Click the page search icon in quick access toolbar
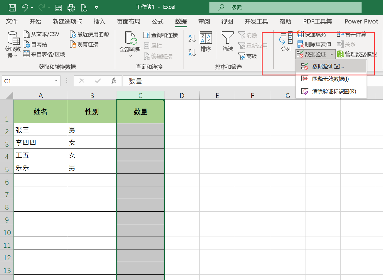This screenshot has height=280, width=383. (x=84, y=8)
